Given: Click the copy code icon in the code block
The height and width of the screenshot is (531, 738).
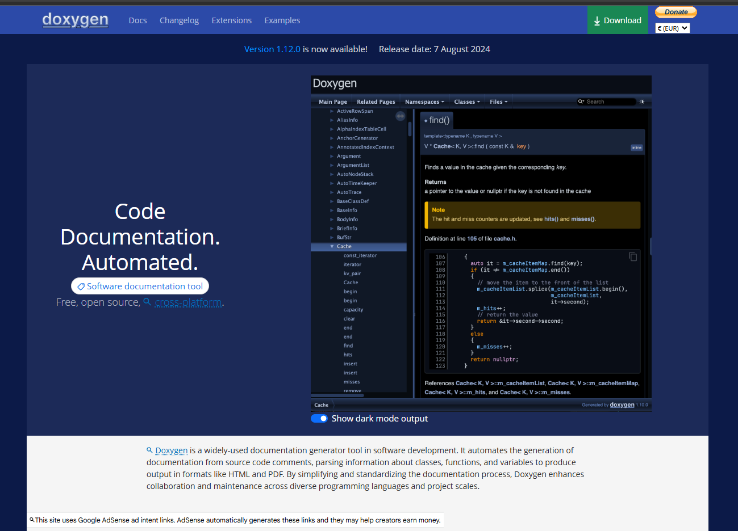Looking at the screenshot, I should 633,257.
